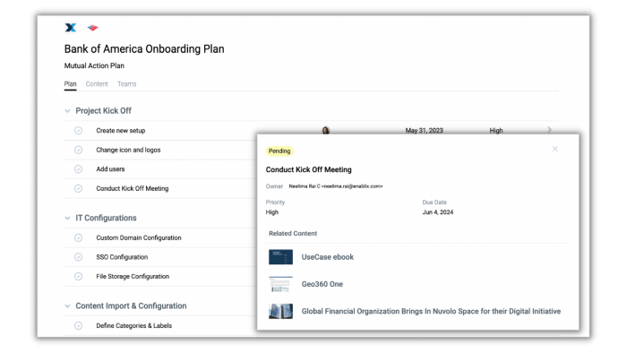Collapse the IT Configurations section
Viewport: 627px width, 353px height.
(x=67, y=219)
